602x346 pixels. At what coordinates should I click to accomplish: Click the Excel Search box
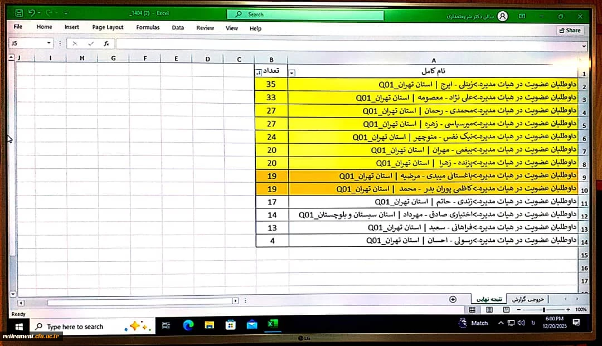(x=305, y=14)
